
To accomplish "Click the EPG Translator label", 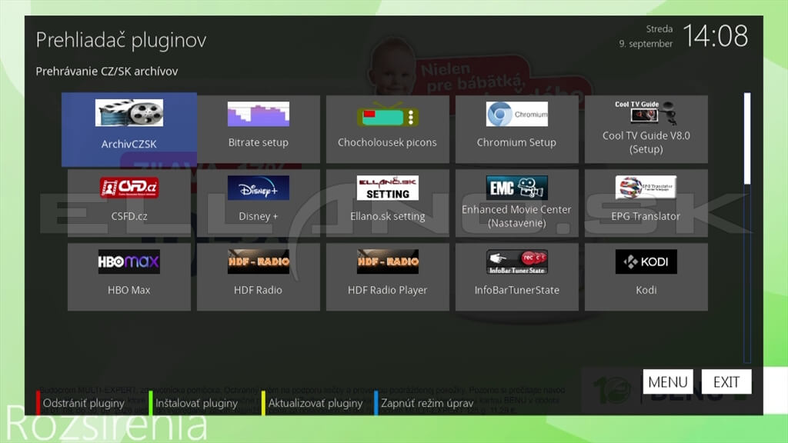I will click(x=646, y=216).
